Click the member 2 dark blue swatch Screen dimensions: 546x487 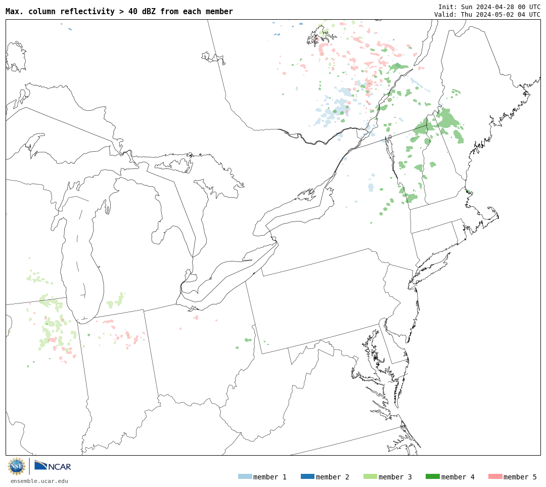click(x=307, y=476)
